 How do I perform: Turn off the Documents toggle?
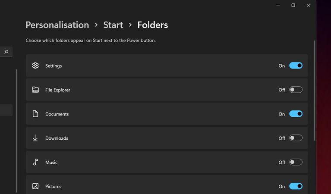(296, 114)
